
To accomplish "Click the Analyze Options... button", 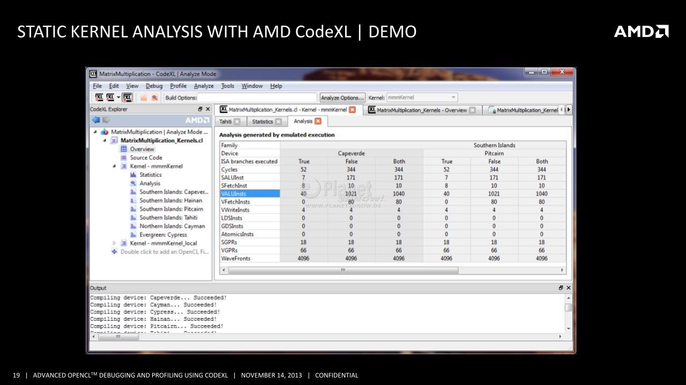I will click(342, 97).
